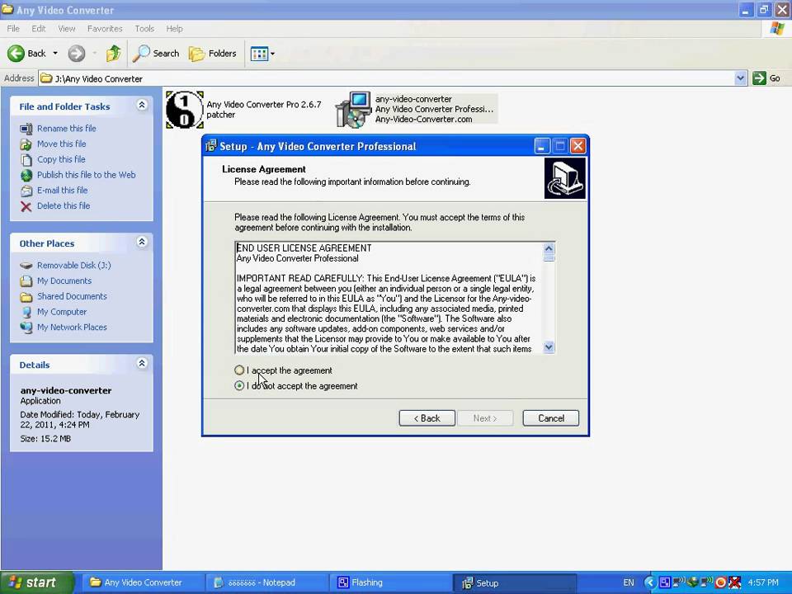Collapse the Other Places panel
The image size is (792, 594).
(x=142, y=242)
